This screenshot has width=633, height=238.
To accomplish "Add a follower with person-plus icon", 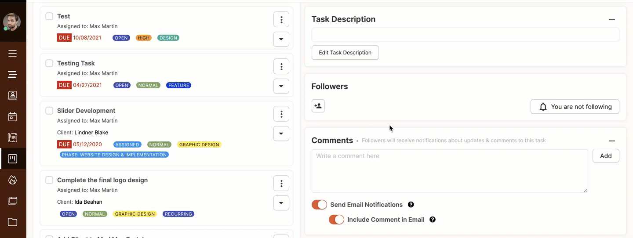I will [318, 106].
